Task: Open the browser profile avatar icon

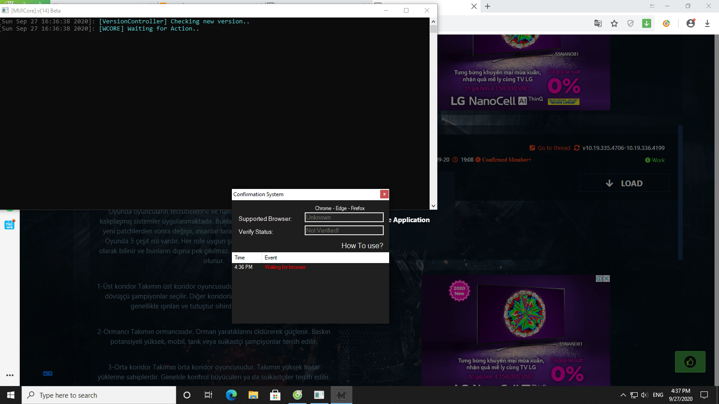Action: [x=691, y=23]
